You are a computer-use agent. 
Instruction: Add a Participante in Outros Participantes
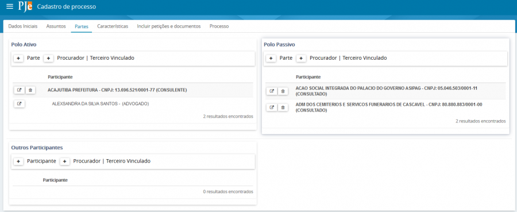coord(18,161)
